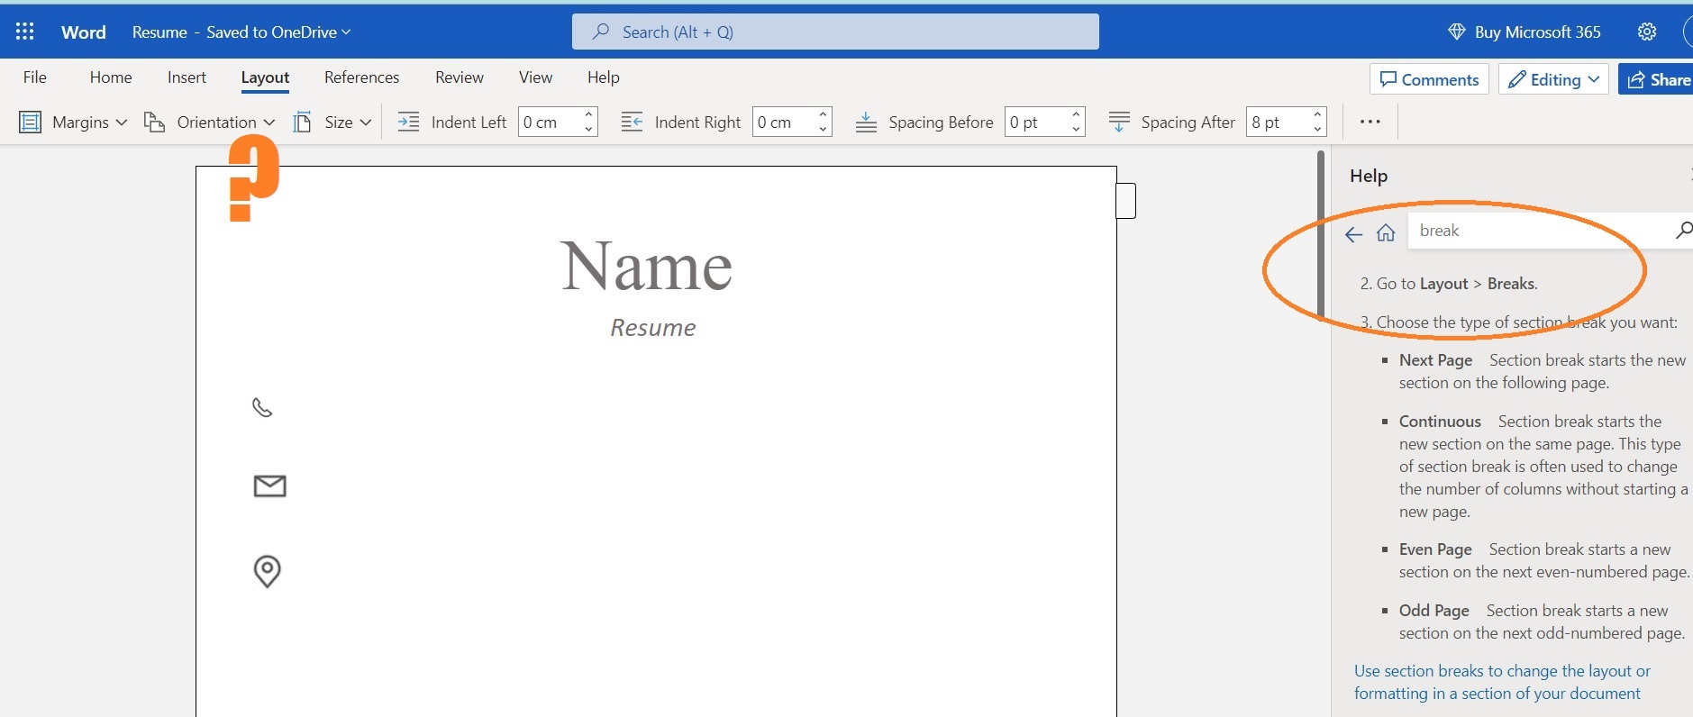Click the Indent Left value field

(x=549, y=122)
